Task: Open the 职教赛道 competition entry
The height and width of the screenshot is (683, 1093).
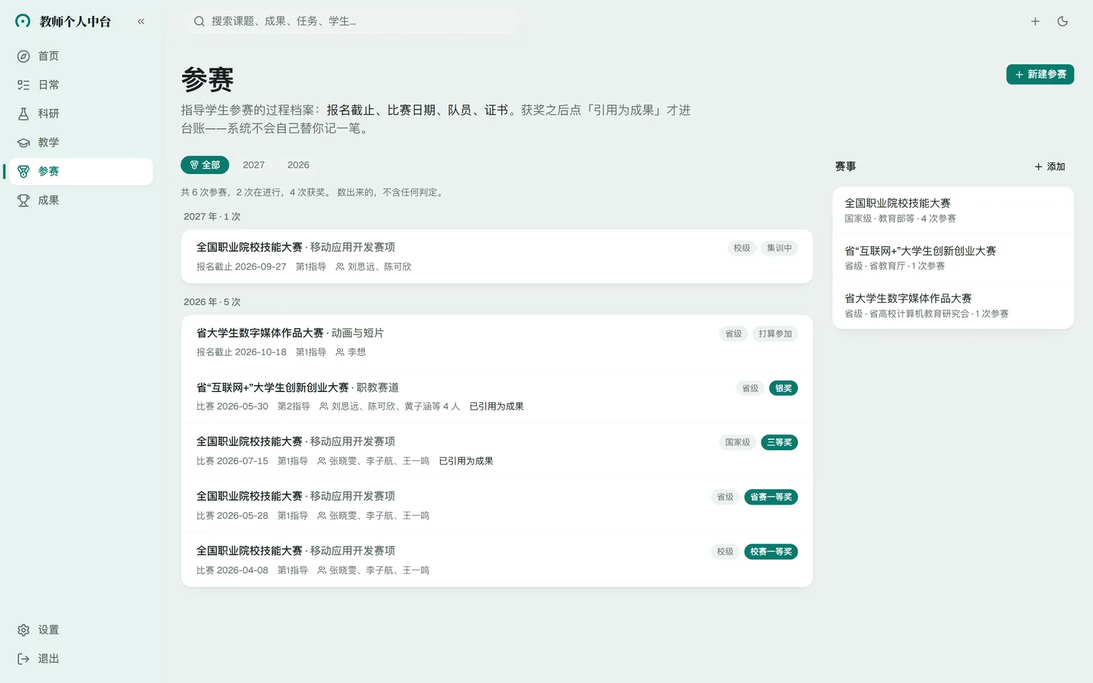Action: (497, 396)
